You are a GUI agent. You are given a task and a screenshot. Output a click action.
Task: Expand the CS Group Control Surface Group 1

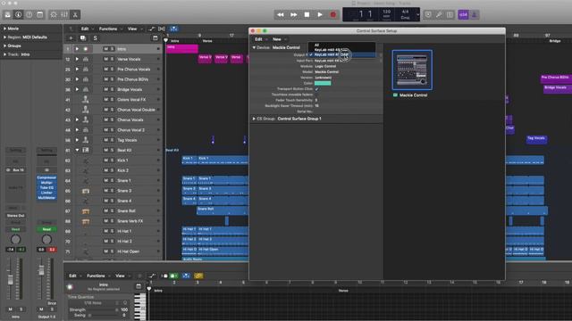coord(254,119)
